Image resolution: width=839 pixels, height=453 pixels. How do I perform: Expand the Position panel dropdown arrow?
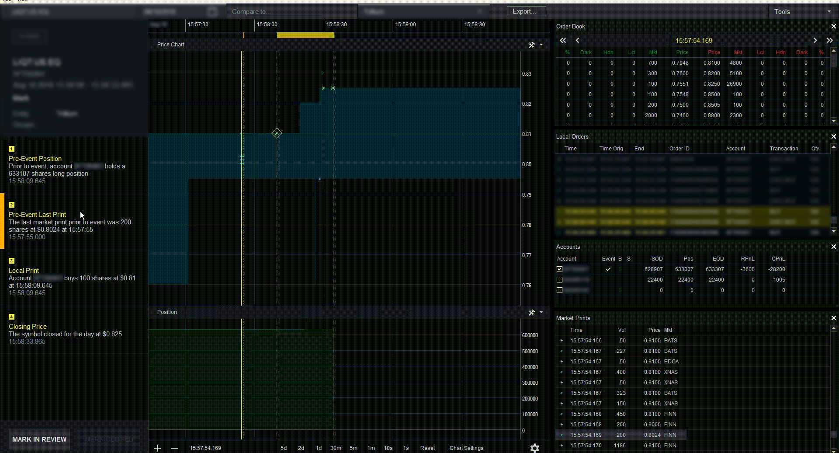pos(541,312)
